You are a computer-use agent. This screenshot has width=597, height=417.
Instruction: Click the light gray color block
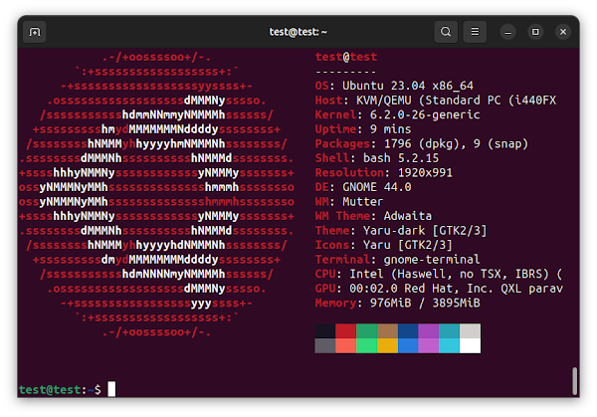[471, 331]
